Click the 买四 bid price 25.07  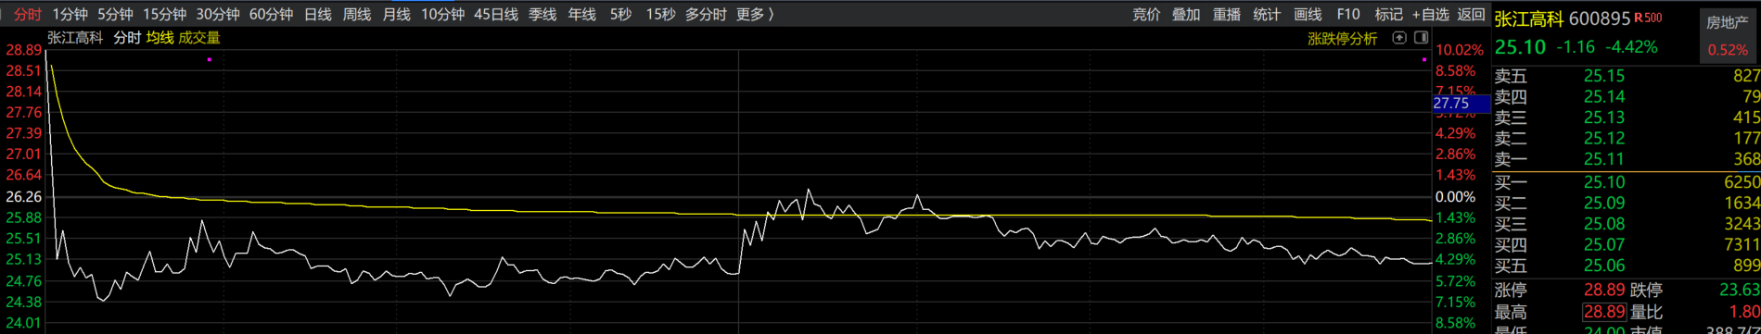point(1603,245)
